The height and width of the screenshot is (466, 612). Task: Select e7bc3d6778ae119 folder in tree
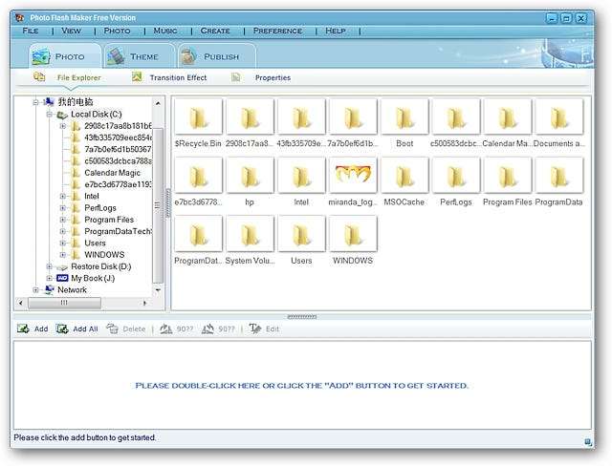click(118, 184)
